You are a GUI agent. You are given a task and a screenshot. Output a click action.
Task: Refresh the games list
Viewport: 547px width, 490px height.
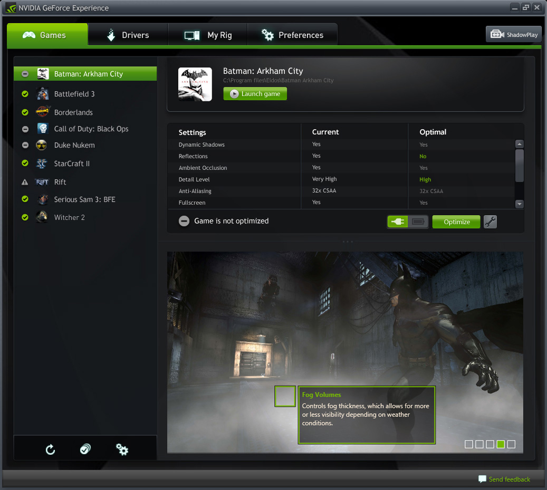click(50, 449)
